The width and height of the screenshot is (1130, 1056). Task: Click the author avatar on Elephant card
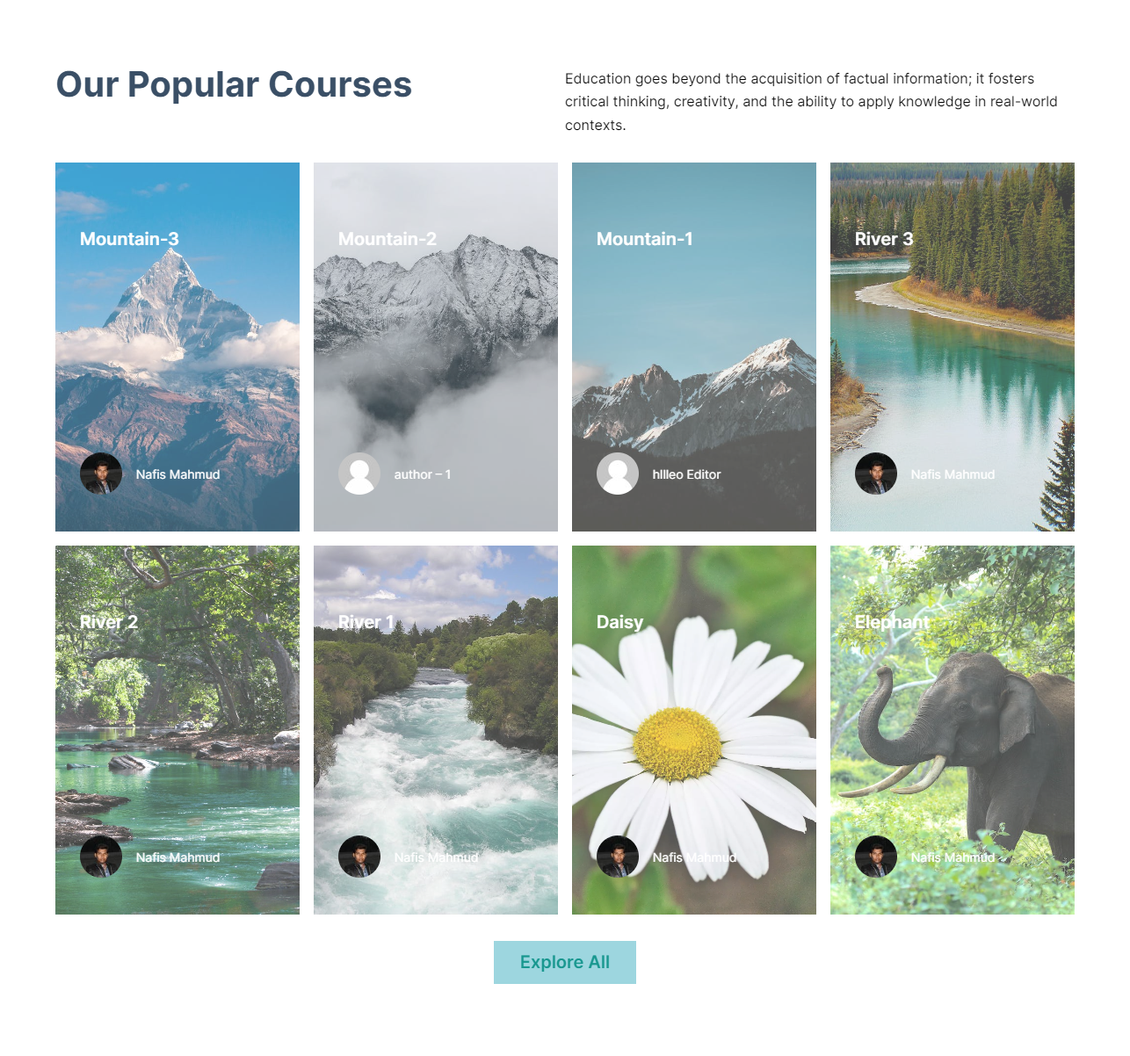876,857
